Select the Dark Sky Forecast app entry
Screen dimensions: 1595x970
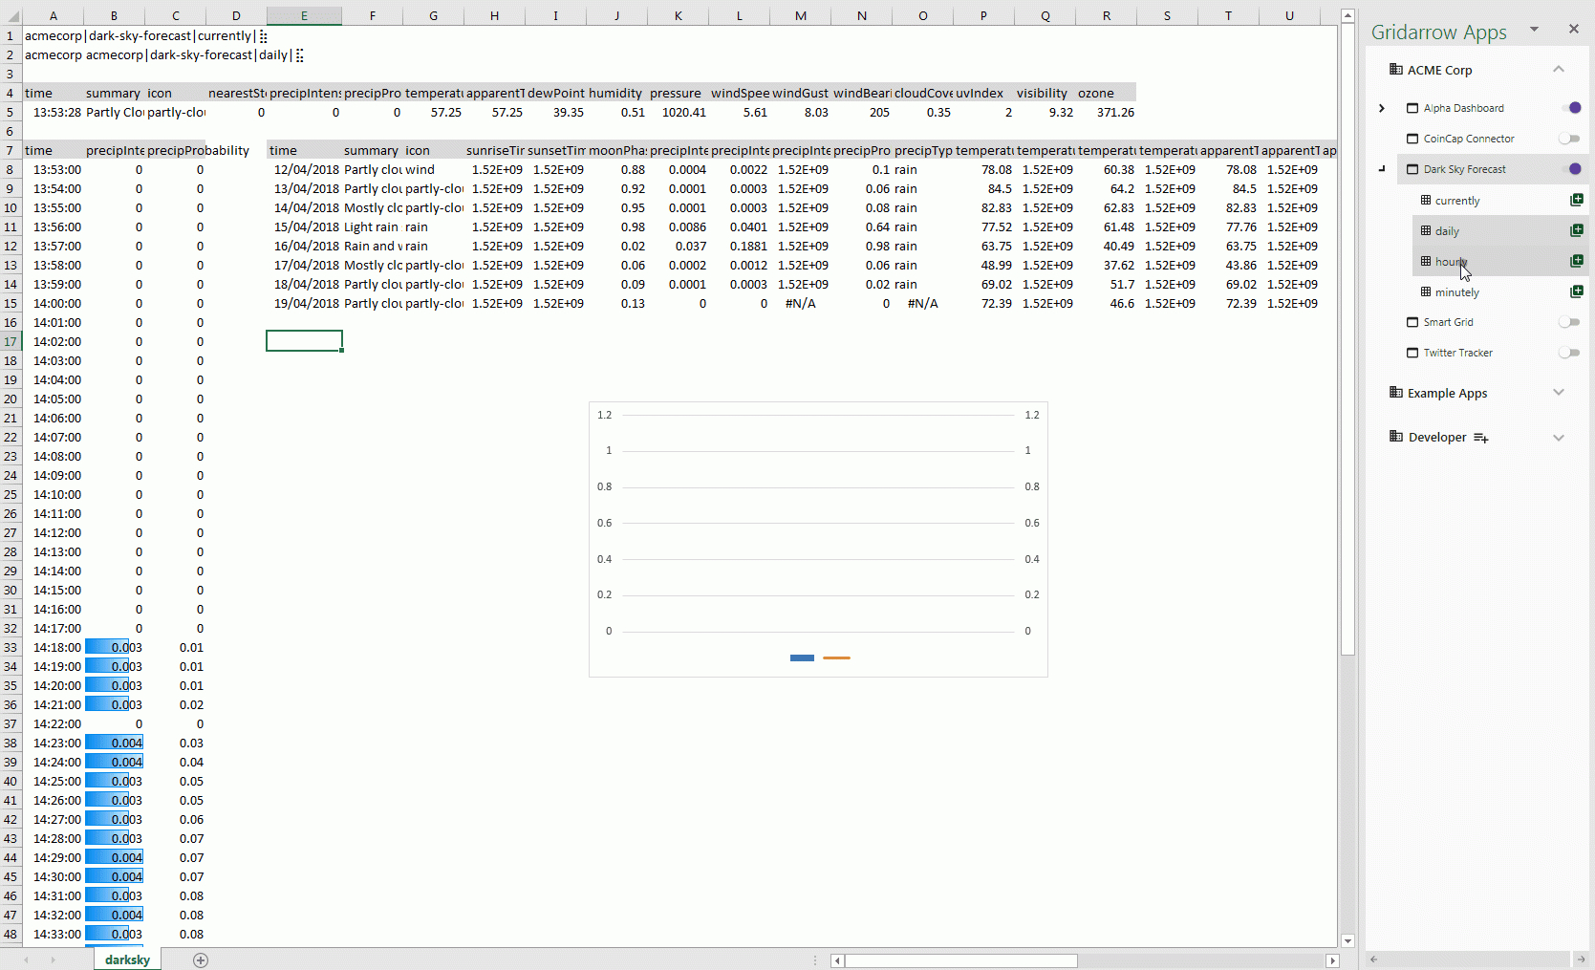(x=1464, y=169)
